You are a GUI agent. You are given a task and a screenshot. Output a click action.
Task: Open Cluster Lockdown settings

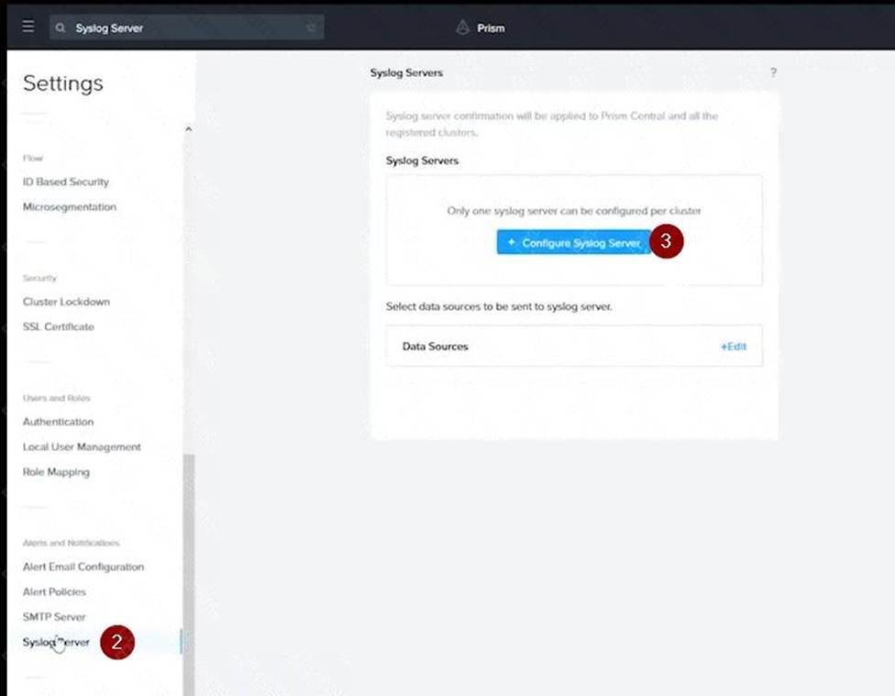click(x=66, y=302)
